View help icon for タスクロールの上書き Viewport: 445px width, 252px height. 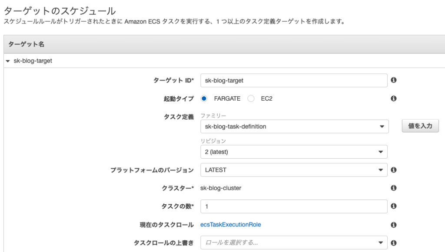click(x=394, y=243)
